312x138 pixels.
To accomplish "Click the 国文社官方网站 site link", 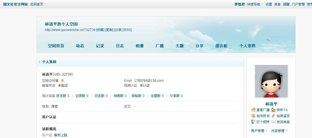I will click(16, 4).
